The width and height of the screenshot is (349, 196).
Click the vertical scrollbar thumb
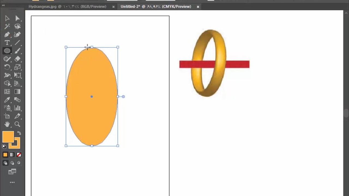point(346,113)
